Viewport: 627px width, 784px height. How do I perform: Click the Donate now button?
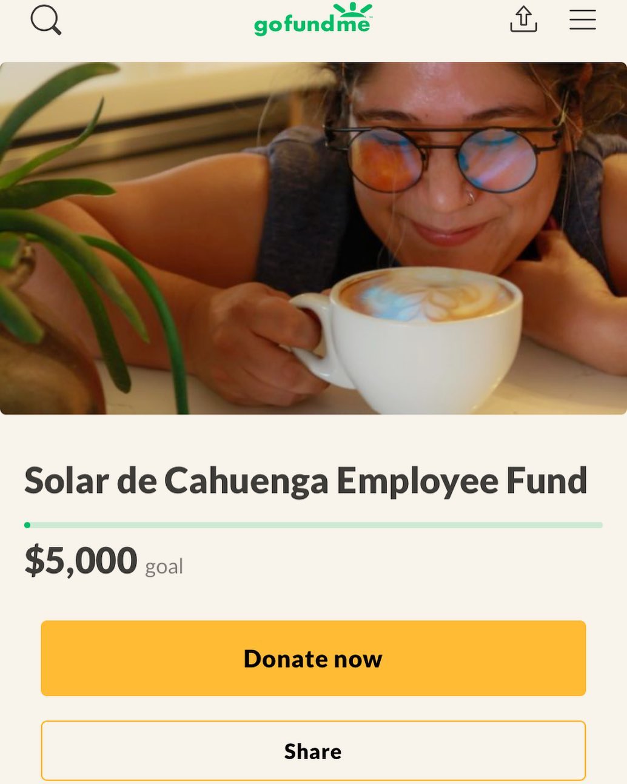(x=313, y=658)
